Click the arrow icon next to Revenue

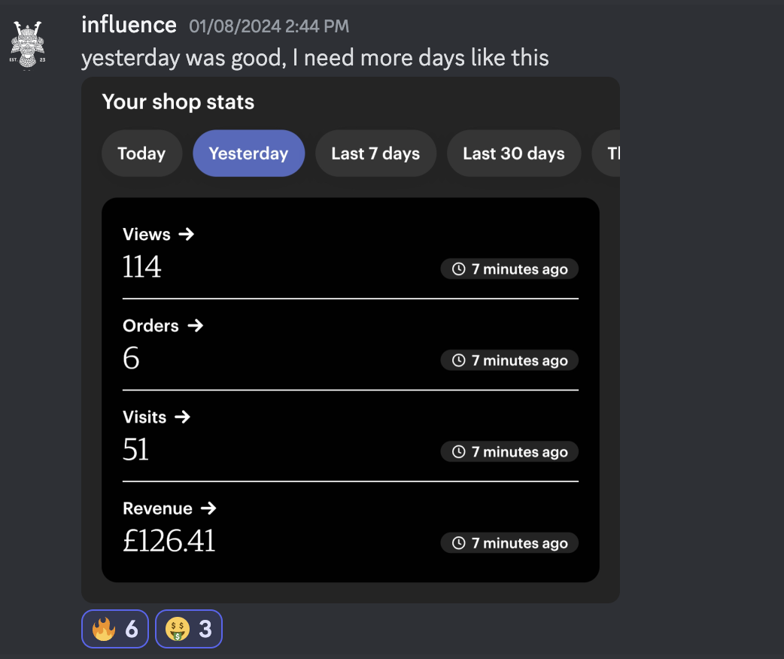(x=208, y=509)
